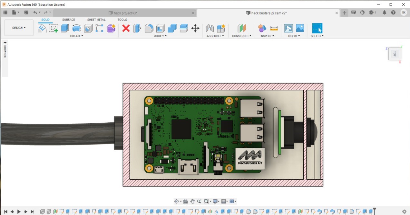Switch to the SOLID ribbon tab
The image size is (410, 215).
point(45,20)
